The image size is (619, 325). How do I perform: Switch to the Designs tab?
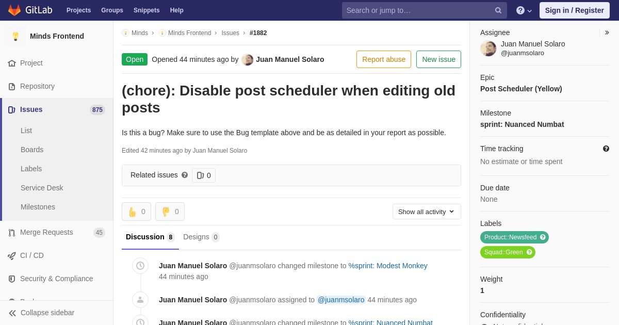pyautogui.click(x=201, y=237)
